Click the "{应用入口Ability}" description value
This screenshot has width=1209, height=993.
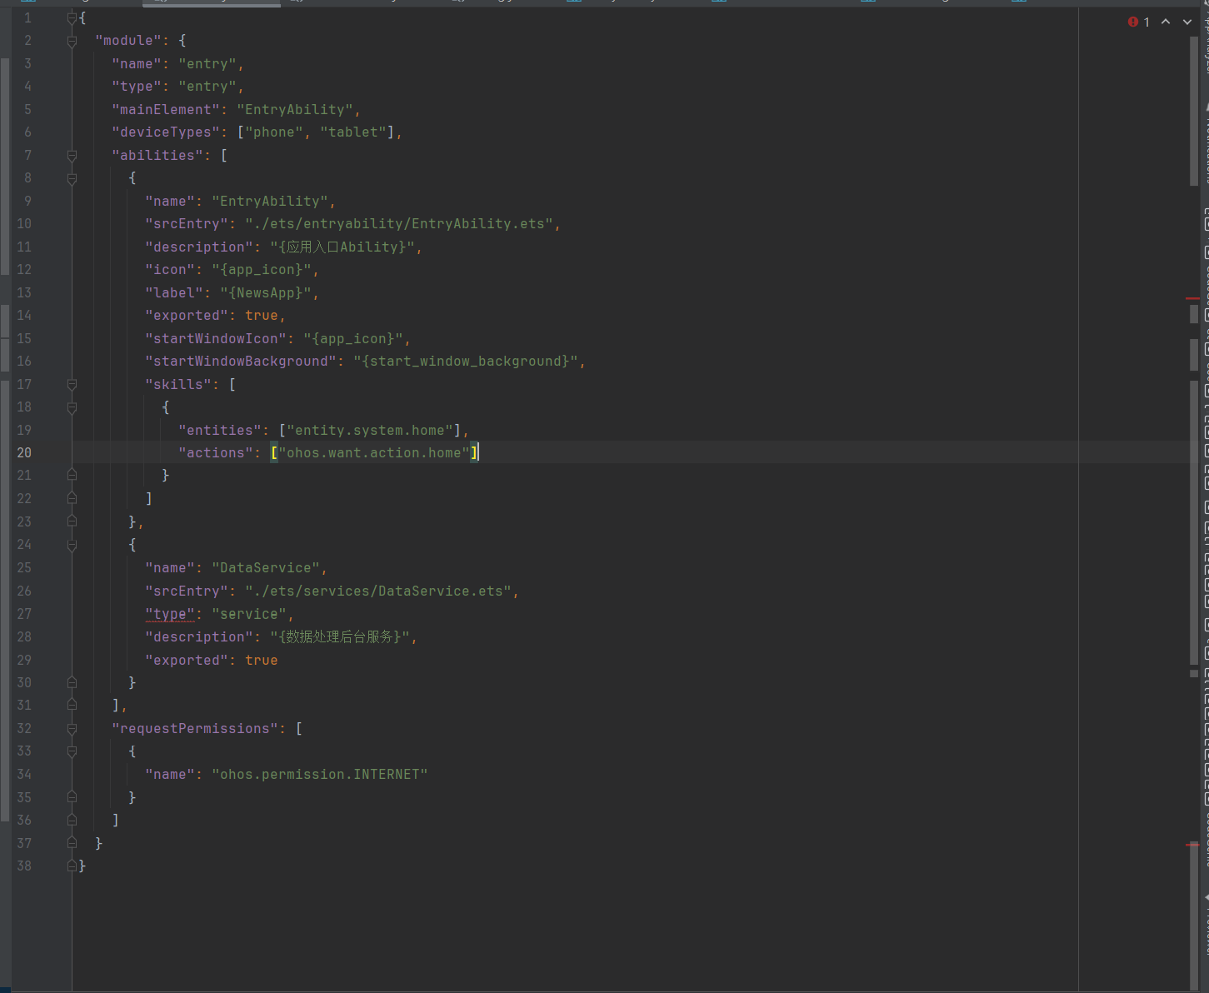[342, 247]
